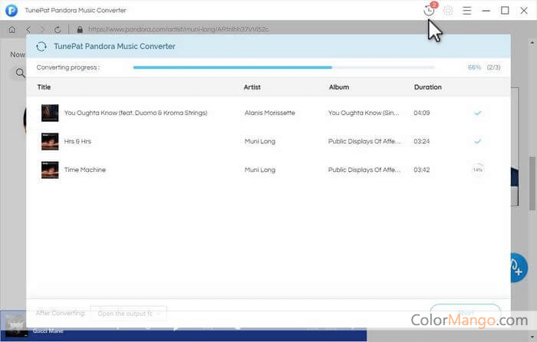Click the Abort button

pos(465,313)
